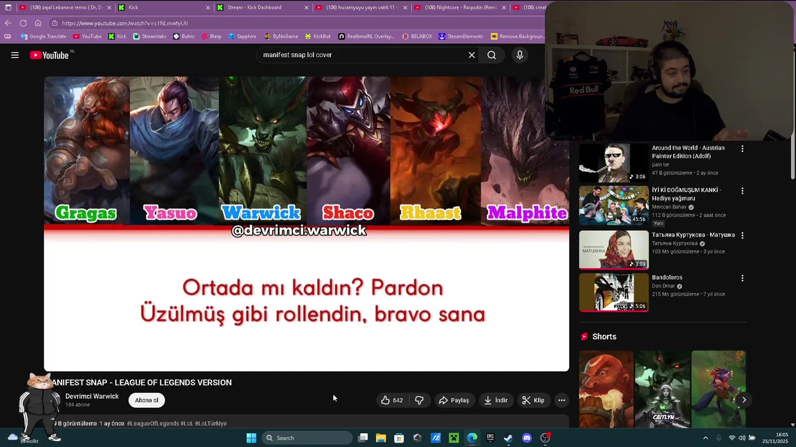Start voice search with the microphone
796x447 pixels.
click(x=520, y=55)
